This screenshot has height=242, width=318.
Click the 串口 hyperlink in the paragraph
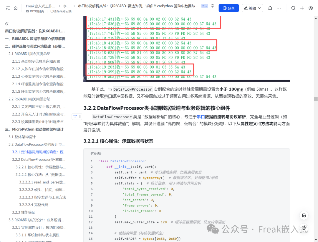(201, 117)
